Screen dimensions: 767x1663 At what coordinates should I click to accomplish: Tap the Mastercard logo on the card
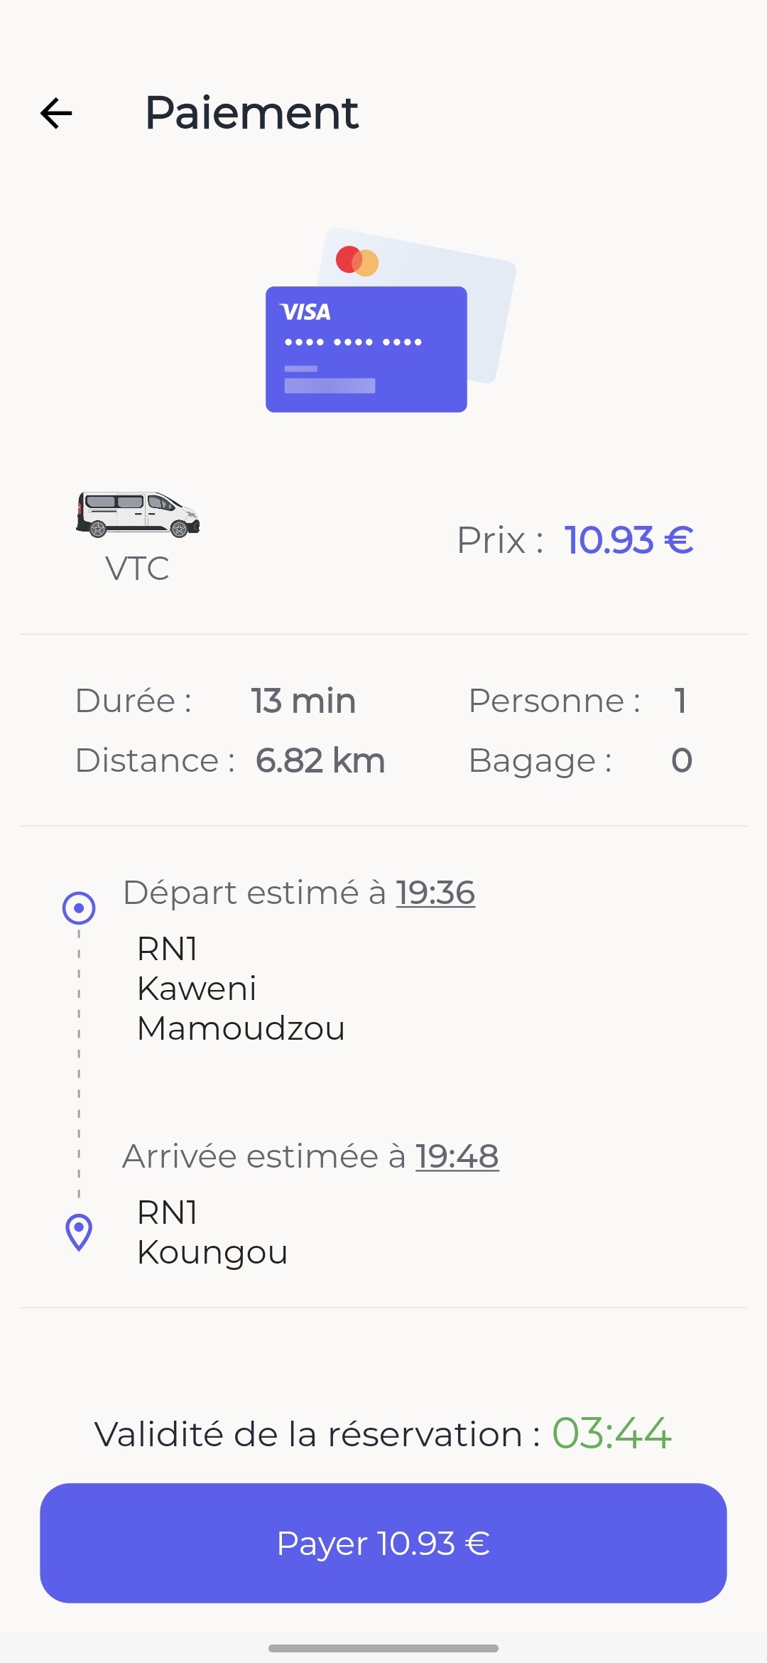pyautogui.click(x=357, y=261)
